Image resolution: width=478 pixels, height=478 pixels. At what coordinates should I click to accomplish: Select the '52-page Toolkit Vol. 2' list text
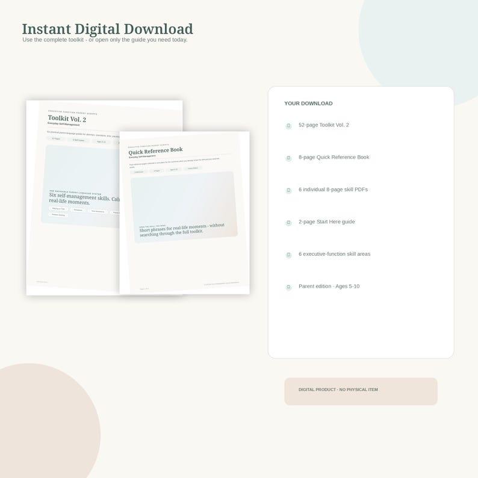pyautogui.click(x=324, y=125)
